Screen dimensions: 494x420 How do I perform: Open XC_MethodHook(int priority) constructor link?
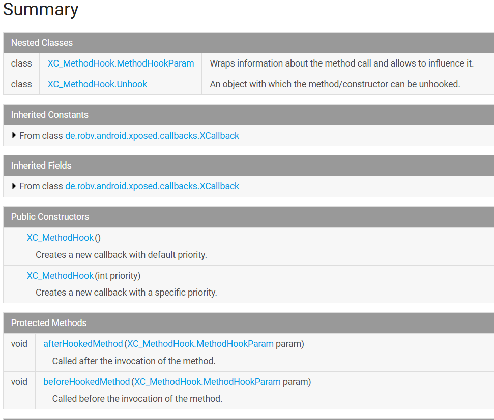[60, 276]
